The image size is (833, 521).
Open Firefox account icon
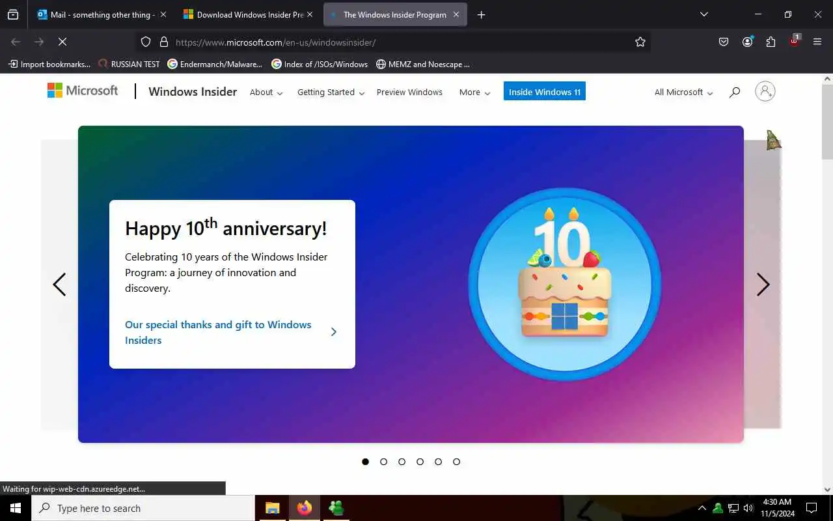[x=747, y=42]
